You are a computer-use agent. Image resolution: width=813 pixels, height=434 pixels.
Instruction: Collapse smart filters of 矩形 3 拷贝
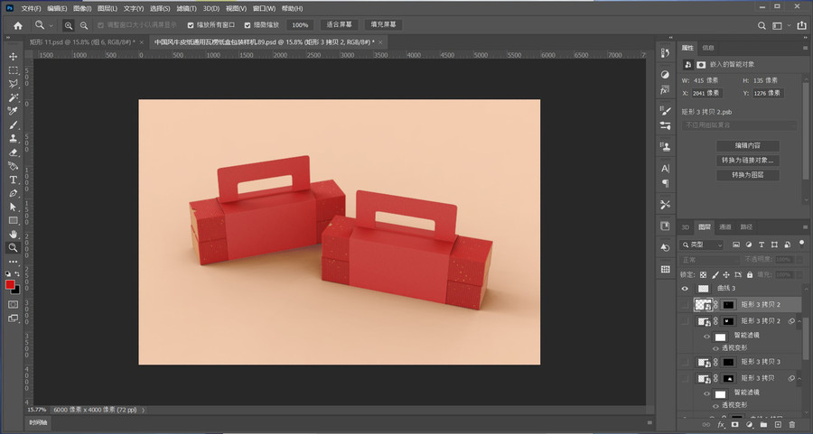click(x=799, y=379)
